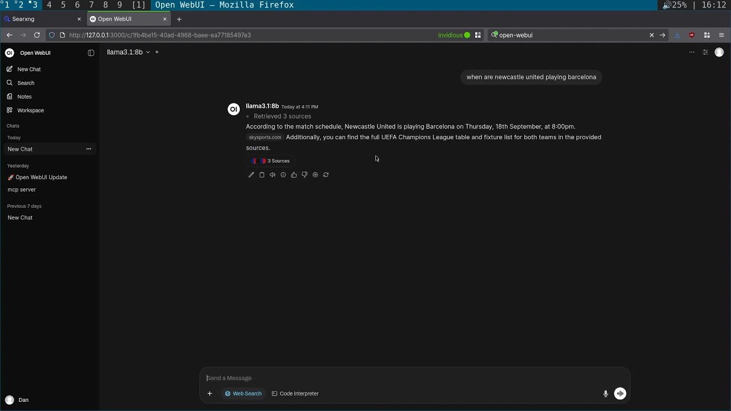Copy the response to clipboard
Image resolution: width=731 pixels, height=411 pixels.
[262, 175]
